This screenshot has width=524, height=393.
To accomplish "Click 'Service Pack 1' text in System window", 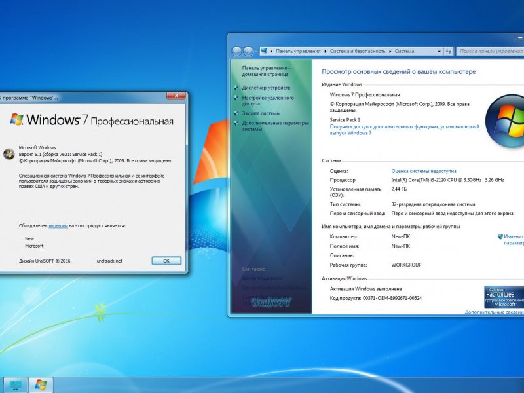I will (345, 120).
